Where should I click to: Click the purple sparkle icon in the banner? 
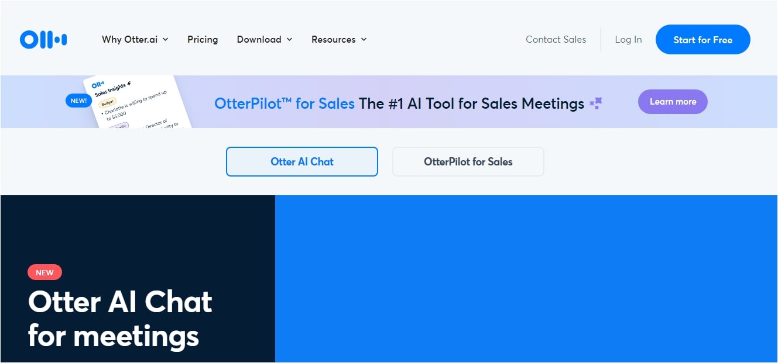tap(596, 104)
